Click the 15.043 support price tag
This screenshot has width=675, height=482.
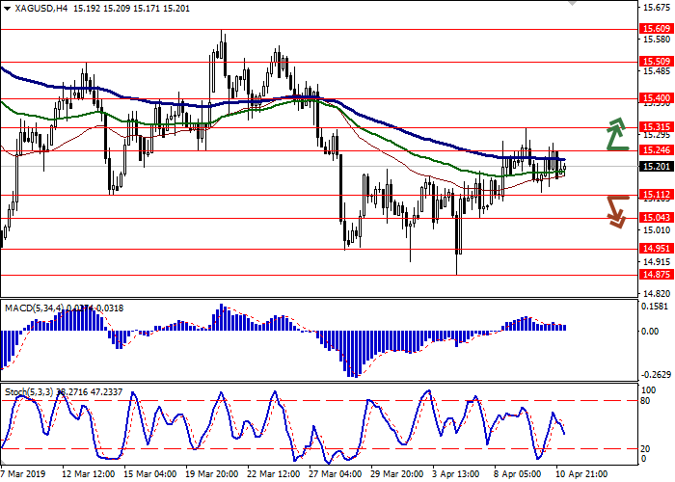(x=656, y=218)
